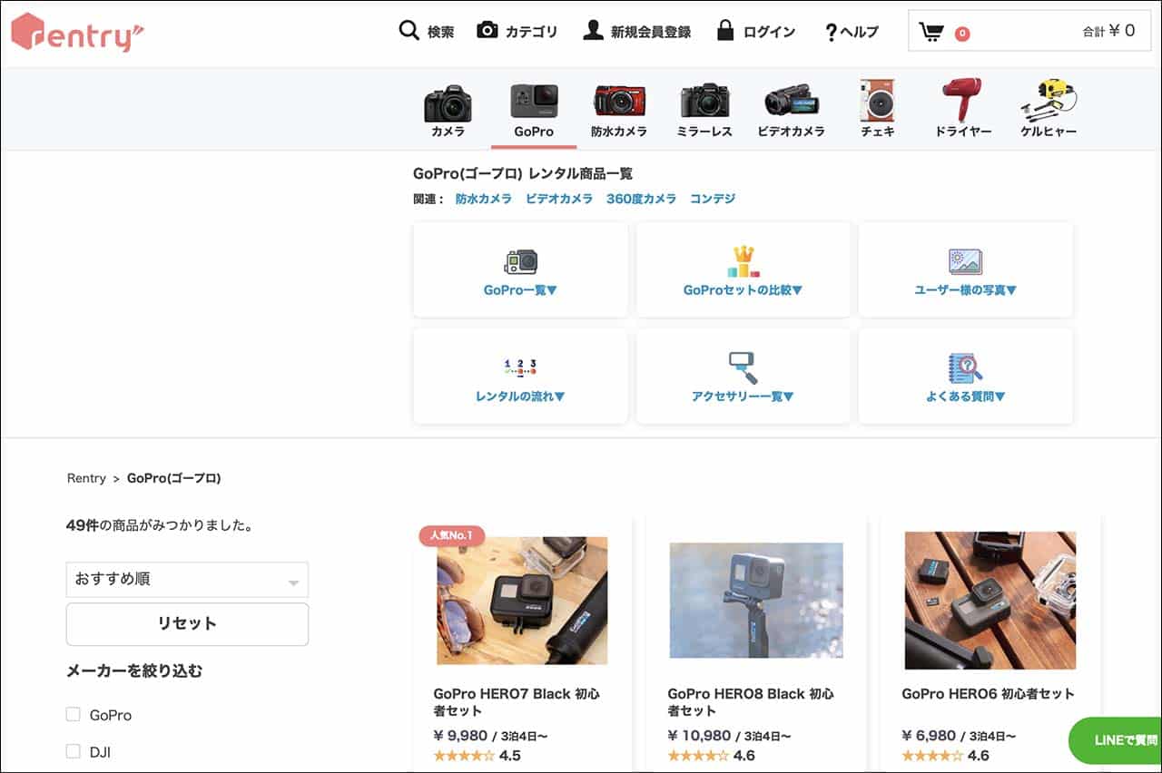The image size is (1162, 773).
Task: Click the camera icon beside カテゴリ
Action: point(487,31)
